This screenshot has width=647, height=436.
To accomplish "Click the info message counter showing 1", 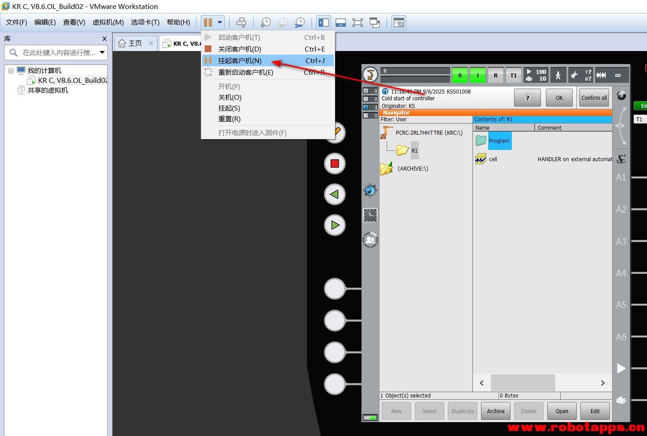I will (x=370, y=107).
